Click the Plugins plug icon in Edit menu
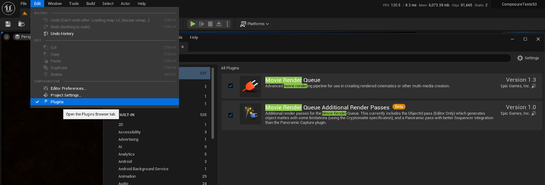545x185 pixels. tap(46, 102)
